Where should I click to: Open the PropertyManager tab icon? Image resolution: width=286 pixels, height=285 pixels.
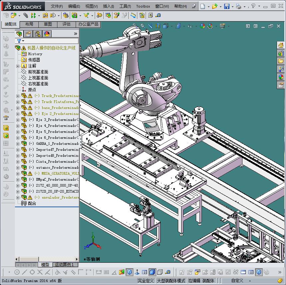click(28, 34)
